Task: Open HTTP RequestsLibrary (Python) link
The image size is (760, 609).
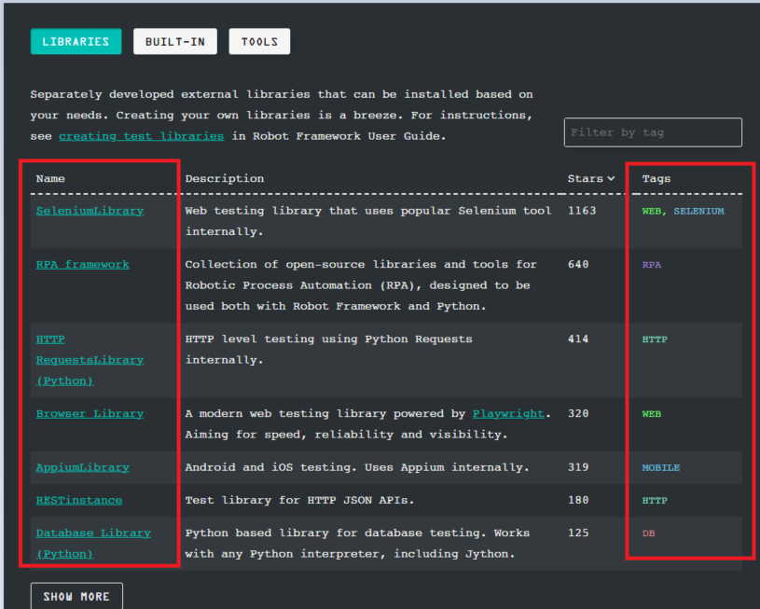Action: pos(90,360)
